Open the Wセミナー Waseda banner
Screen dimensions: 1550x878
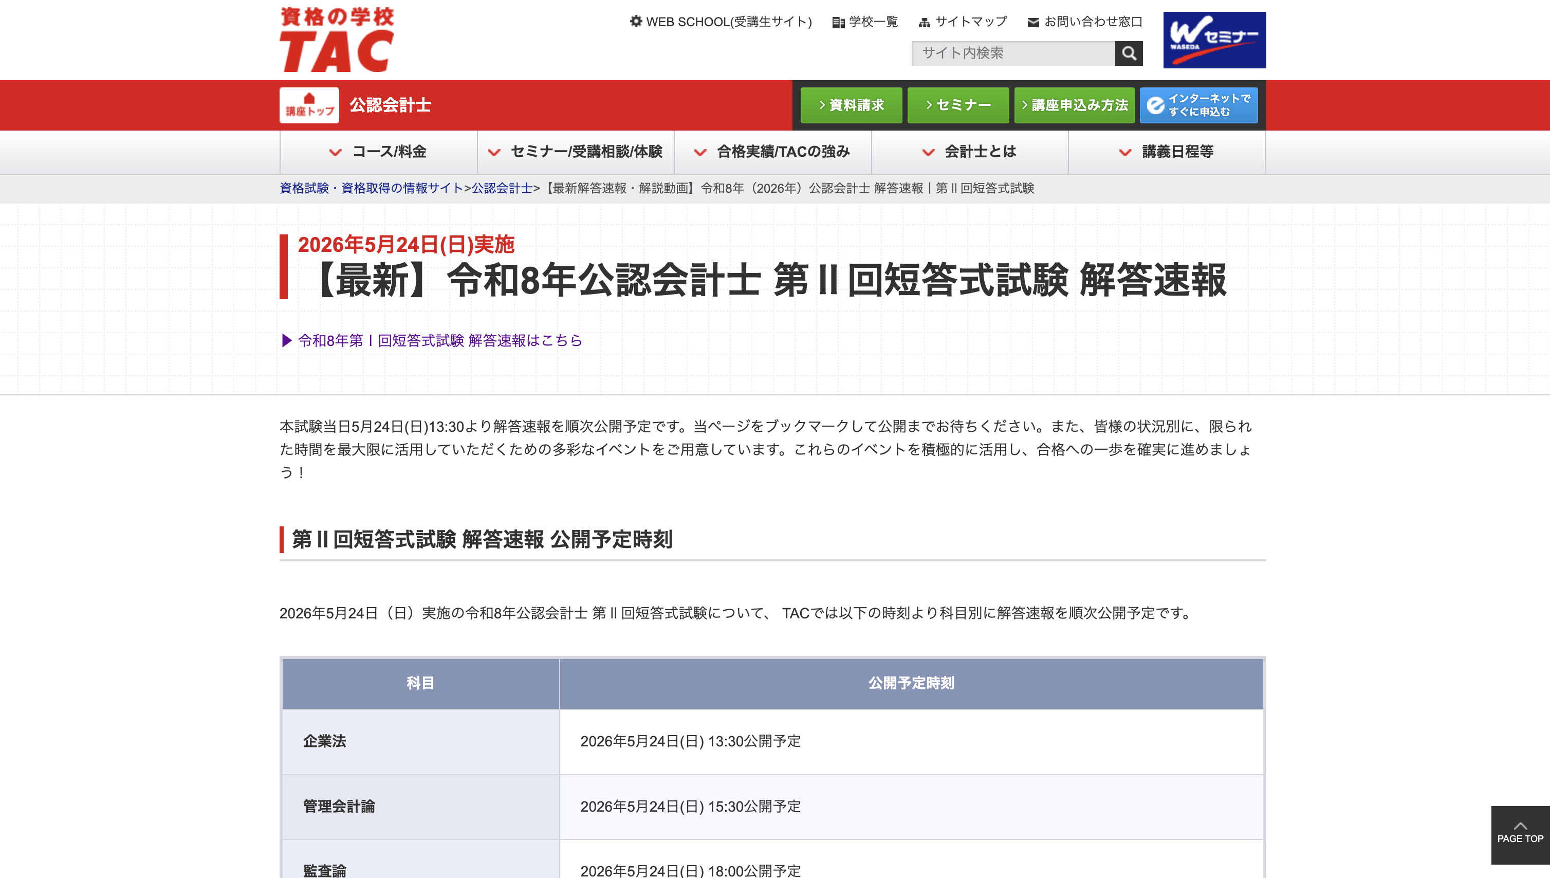pos(1214,40)
